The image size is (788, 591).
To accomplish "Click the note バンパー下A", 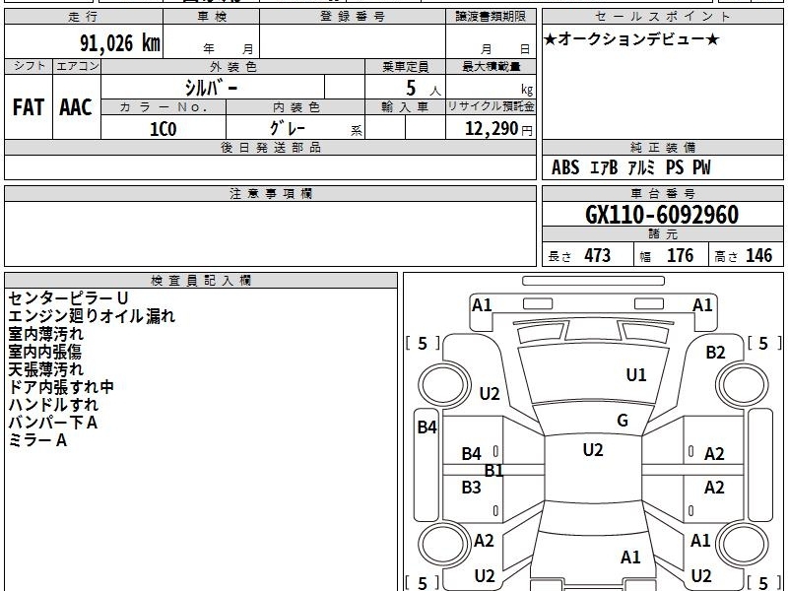I will 53,423.
